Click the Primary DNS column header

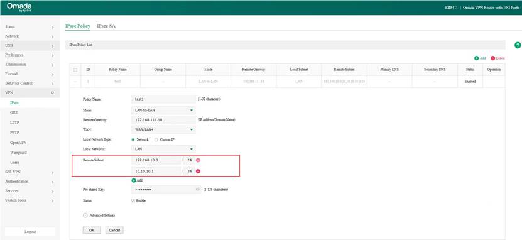389,70
